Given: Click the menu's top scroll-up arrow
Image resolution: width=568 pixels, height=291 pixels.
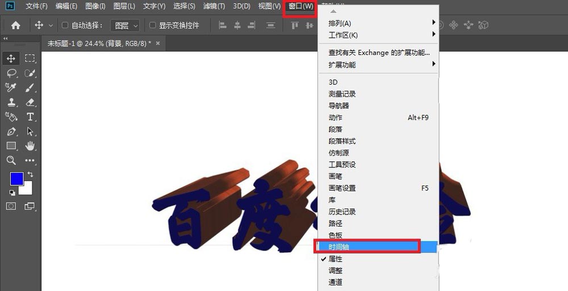Looking at the screenshot, I should (x=333, y=11).
